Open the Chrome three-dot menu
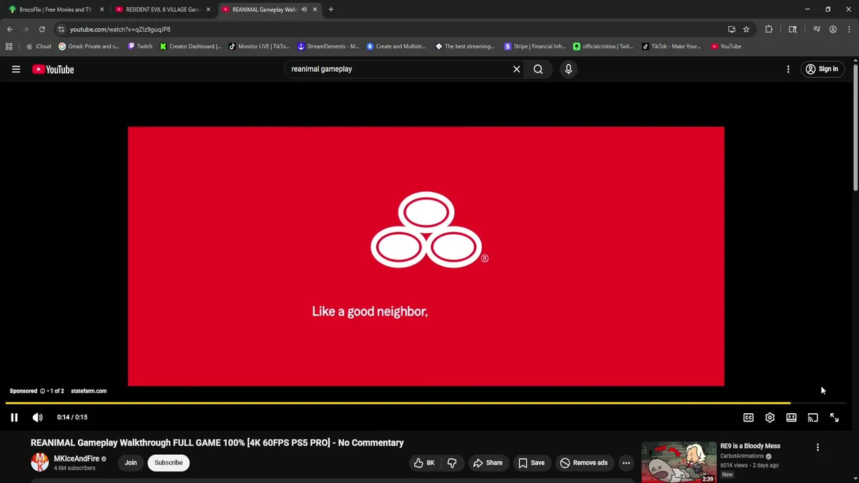 pos(849,30)
